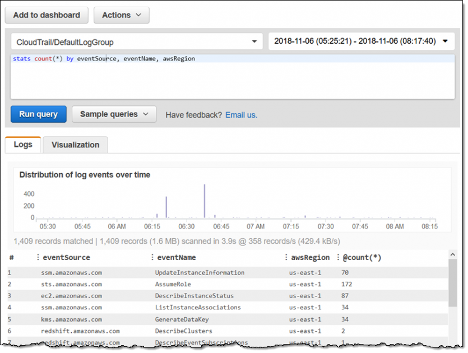Viewport: 468px width, 353px height.
Task: Click inside the query editor text area
Action: point(233,77)
